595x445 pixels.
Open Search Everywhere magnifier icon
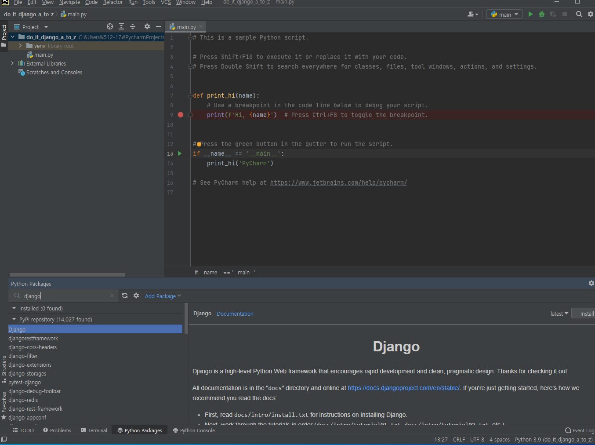[x=579, y=15]
